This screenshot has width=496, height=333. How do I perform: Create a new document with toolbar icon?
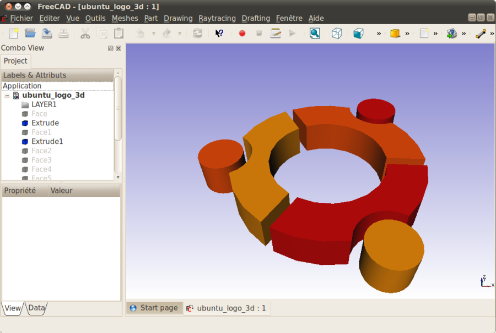(14, 33)
